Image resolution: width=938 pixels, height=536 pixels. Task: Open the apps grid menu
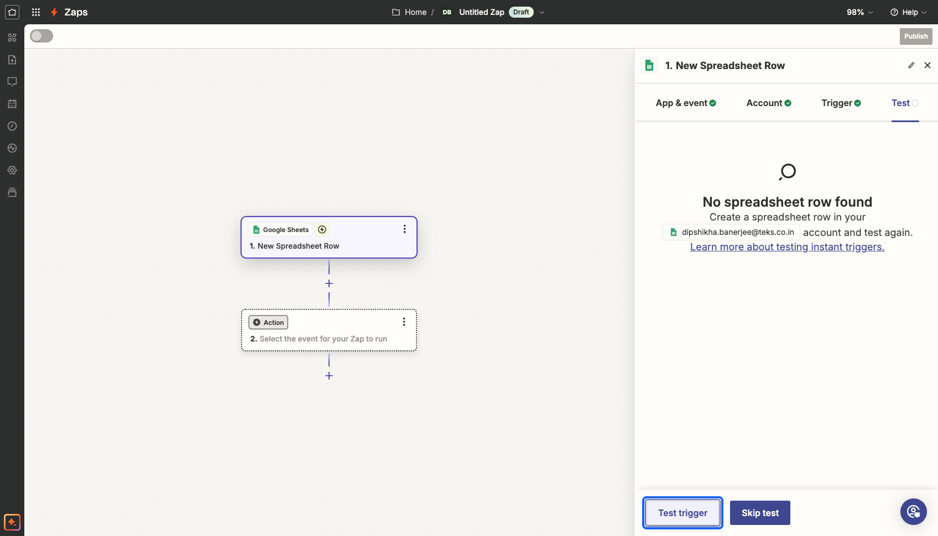[36, 12]
